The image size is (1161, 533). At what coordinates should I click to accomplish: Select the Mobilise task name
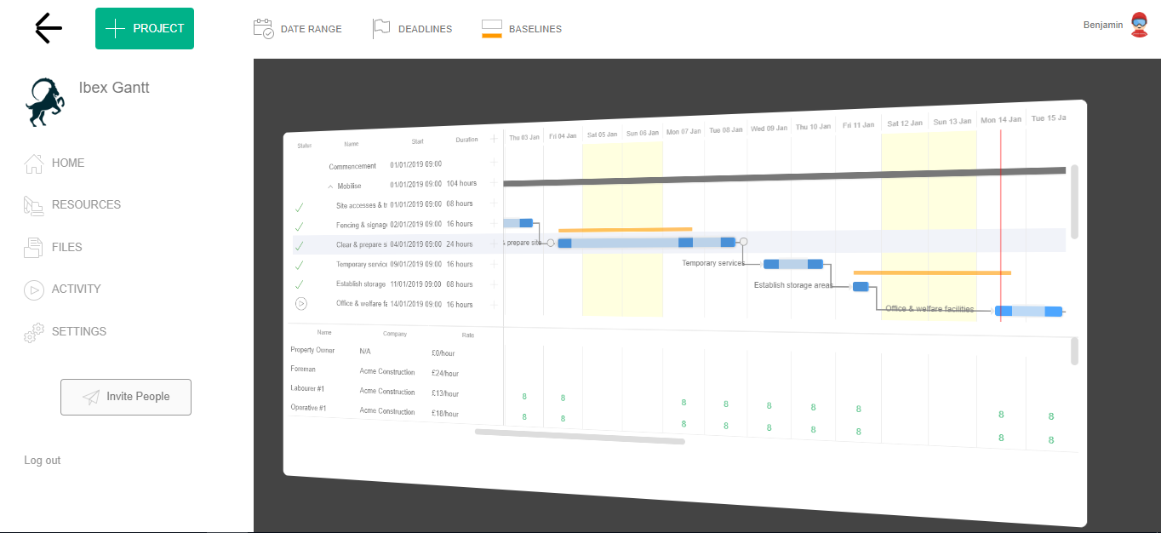(349, 186)
